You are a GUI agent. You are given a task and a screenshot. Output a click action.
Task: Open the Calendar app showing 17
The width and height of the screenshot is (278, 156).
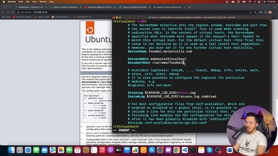(x=77, y=150)
